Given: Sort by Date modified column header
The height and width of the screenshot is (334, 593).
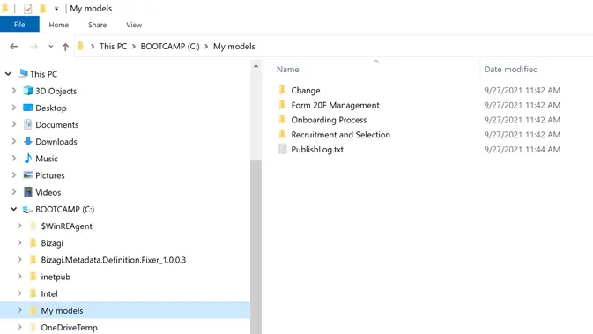Looking at the screenshot, I should point(511,70).
